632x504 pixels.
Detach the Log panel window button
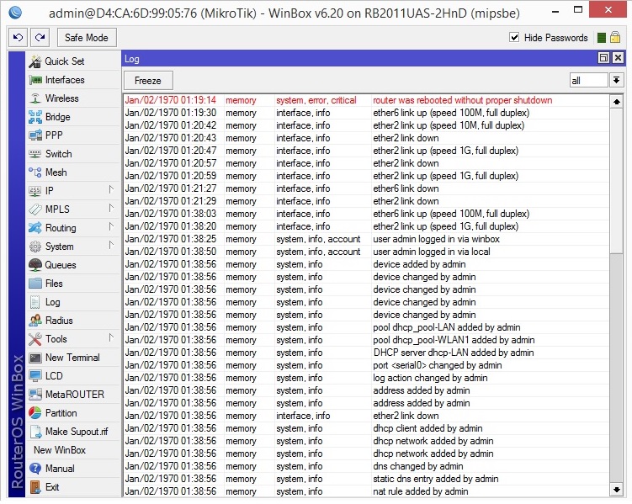click(x=603, y=58)
